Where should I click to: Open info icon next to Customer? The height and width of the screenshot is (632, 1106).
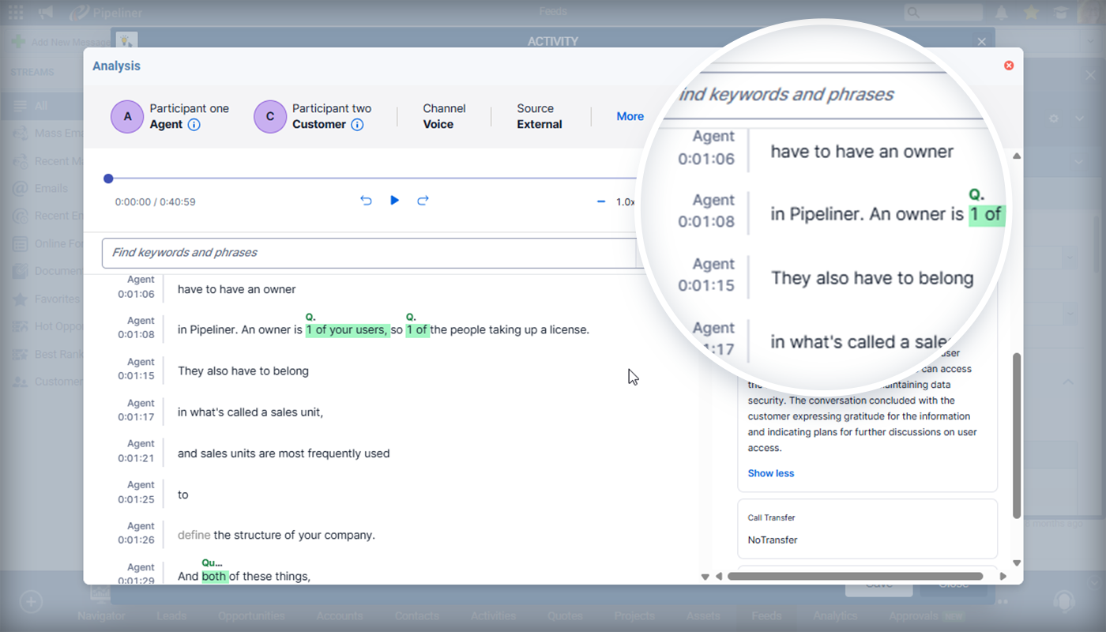[x=357, y=125]
